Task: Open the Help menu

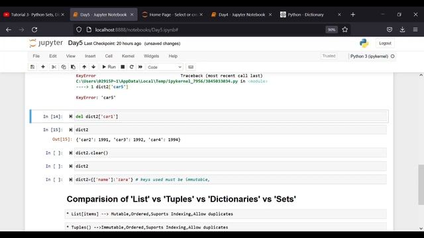Action: 173,56
